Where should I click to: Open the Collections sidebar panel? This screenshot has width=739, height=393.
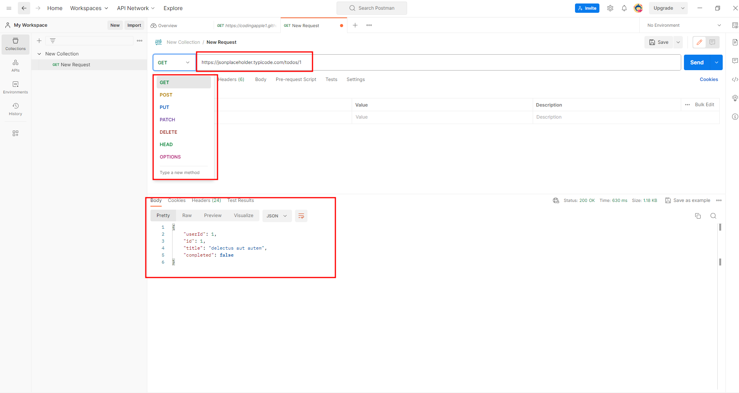(16, 45)
